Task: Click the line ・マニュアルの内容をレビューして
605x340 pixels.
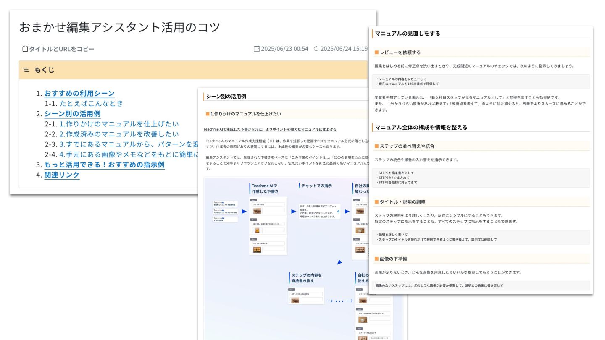Action: pyautogui.click(x=401, y=79)
